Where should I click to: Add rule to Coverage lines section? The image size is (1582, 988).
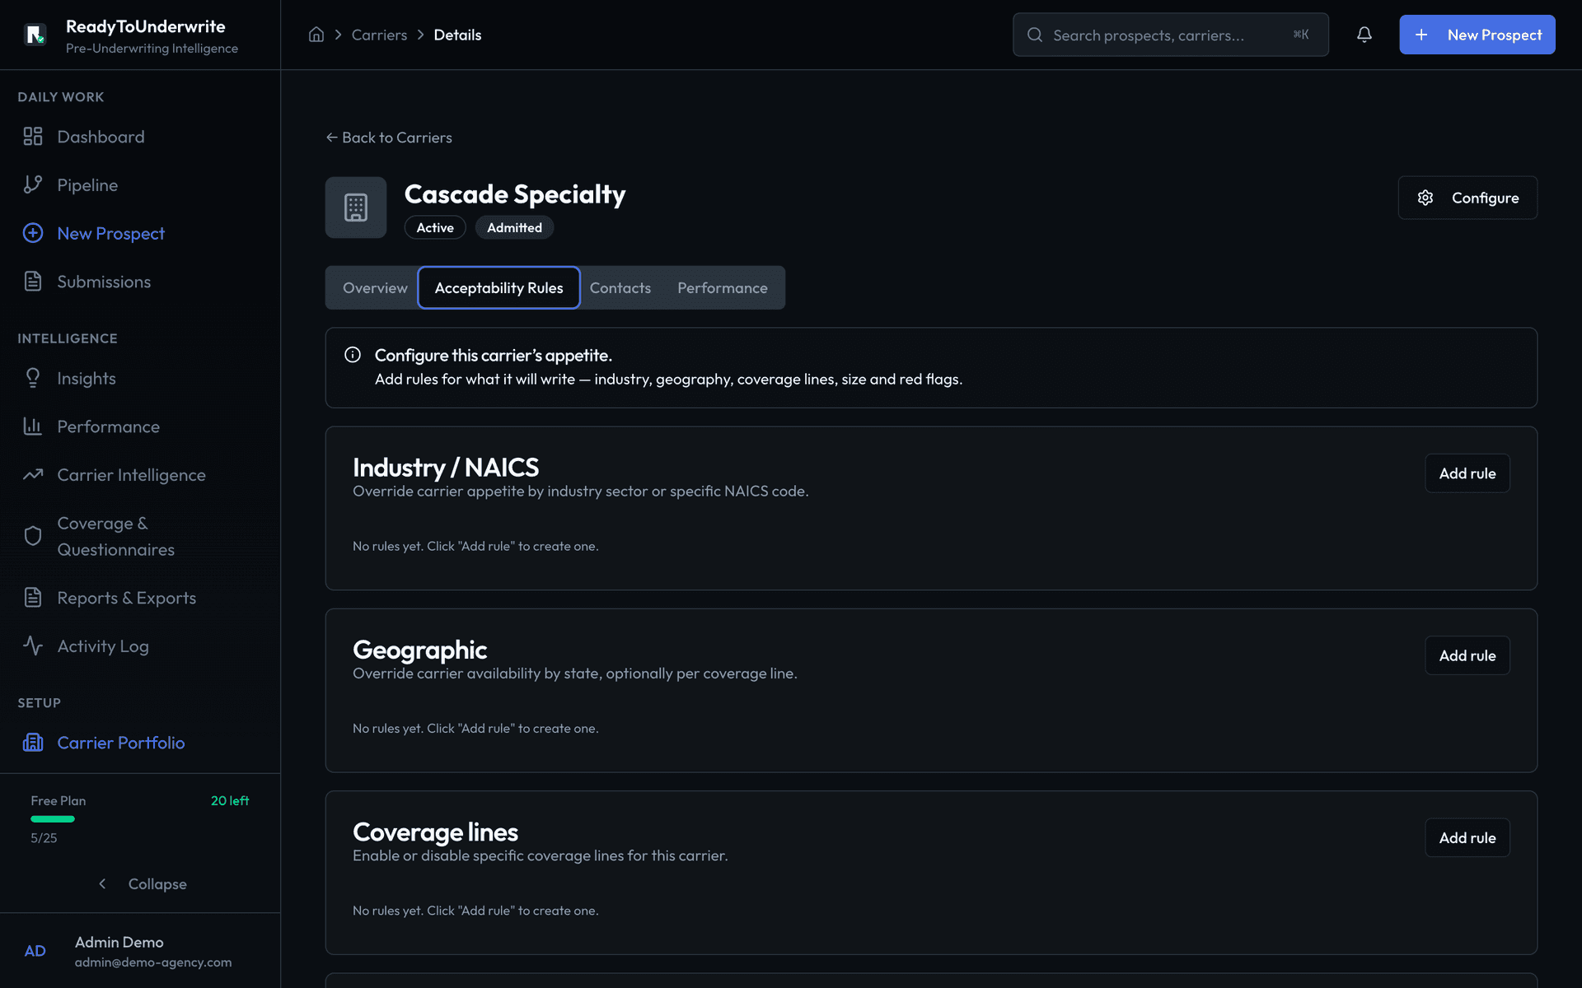tap(1467, 837)
